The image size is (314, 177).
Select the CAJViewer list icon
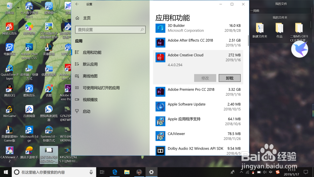[x=160, y=136]
